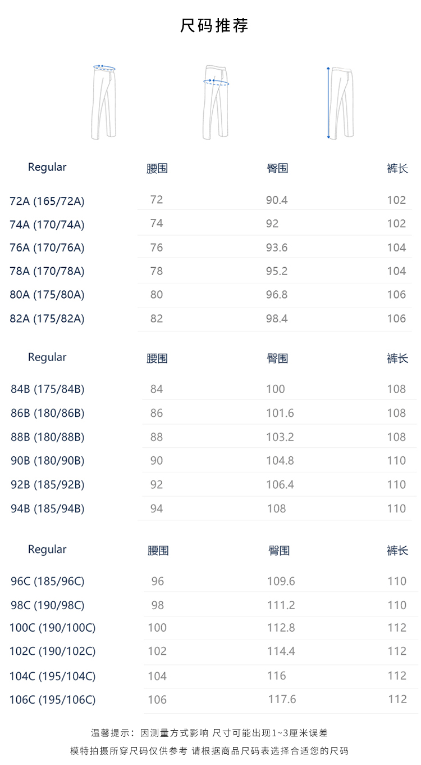Viewport: 421px width, 765px height.
Task: Select the 96C (185/96C) size label
Action: coord(48,581)
